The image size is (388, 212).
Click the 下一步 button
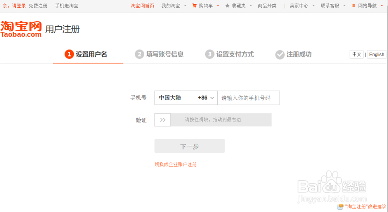(x=190, y=146)
